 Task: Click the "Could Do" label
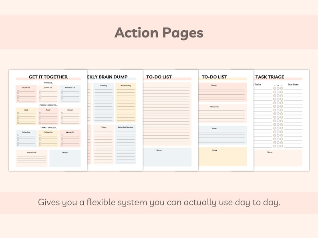[x=48, y=87]
